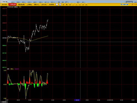The height and width of the screenshot is (103, 137).
Task: Select the 60-minute period button
Action: tap(86, 4)
